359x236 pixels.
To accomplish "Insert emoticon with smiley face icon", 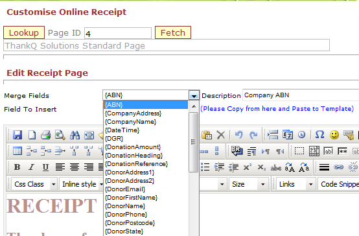I will [x=334, y=135].
